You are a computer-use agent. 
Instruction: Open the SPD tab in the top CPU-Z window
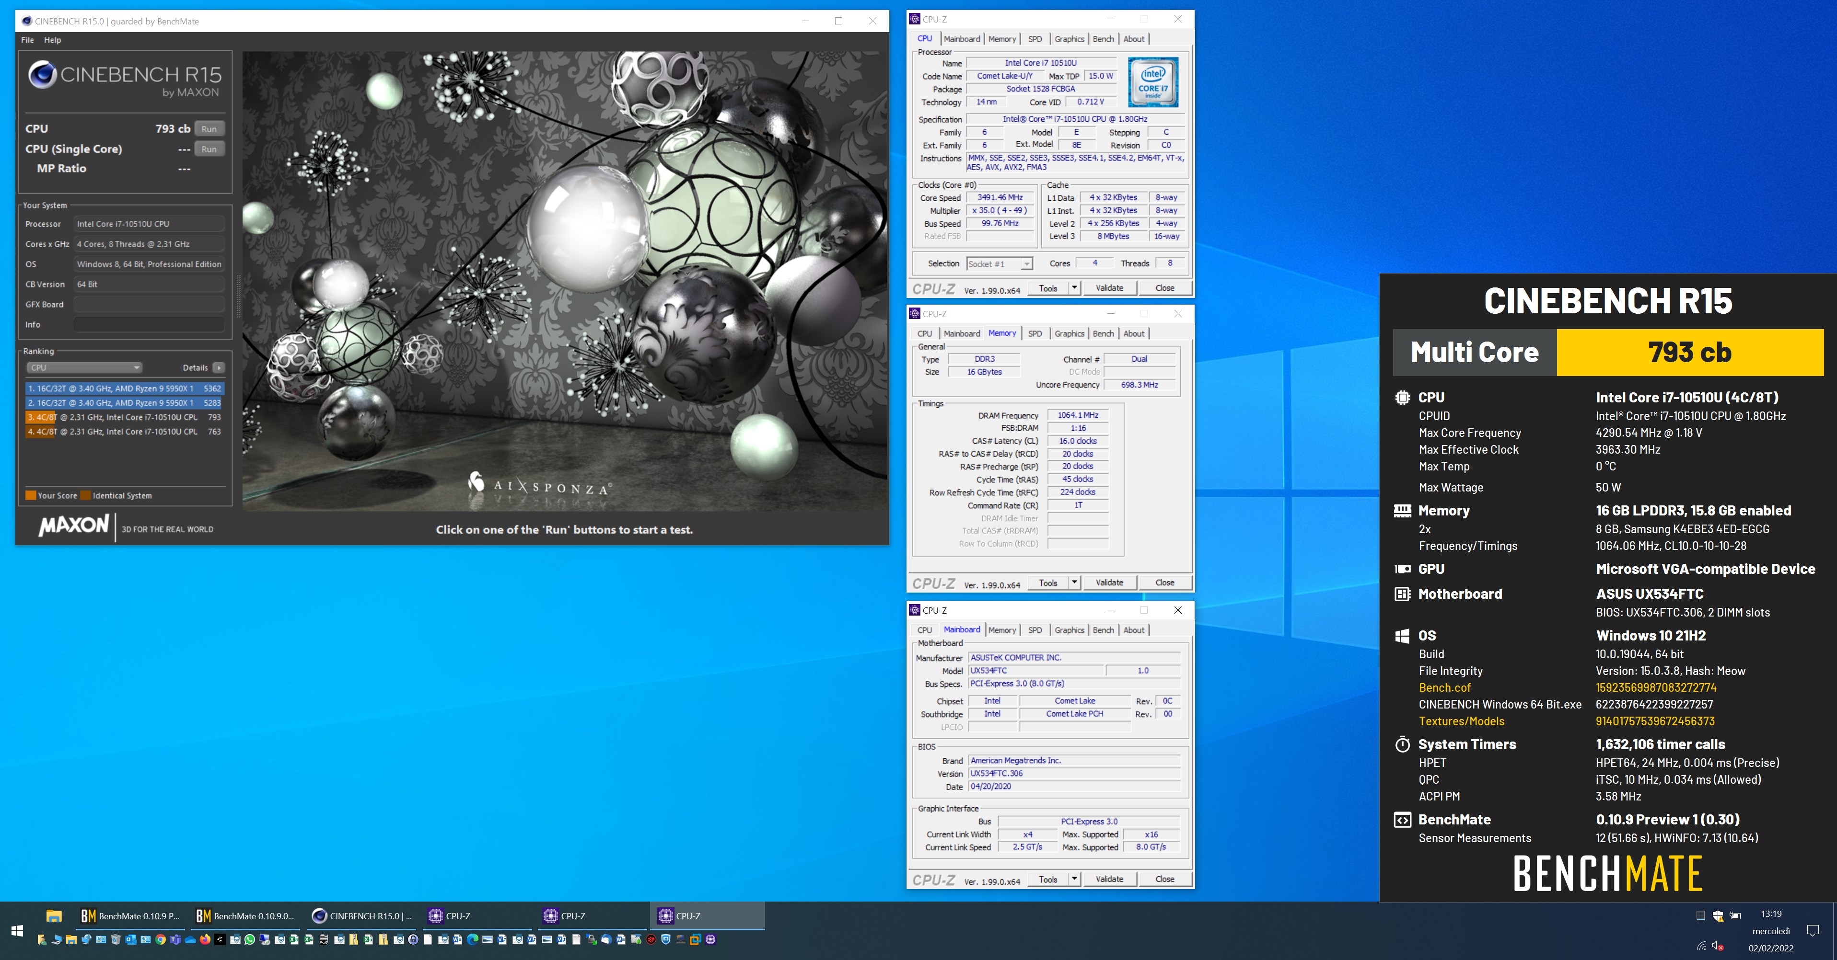[1035, 39]
